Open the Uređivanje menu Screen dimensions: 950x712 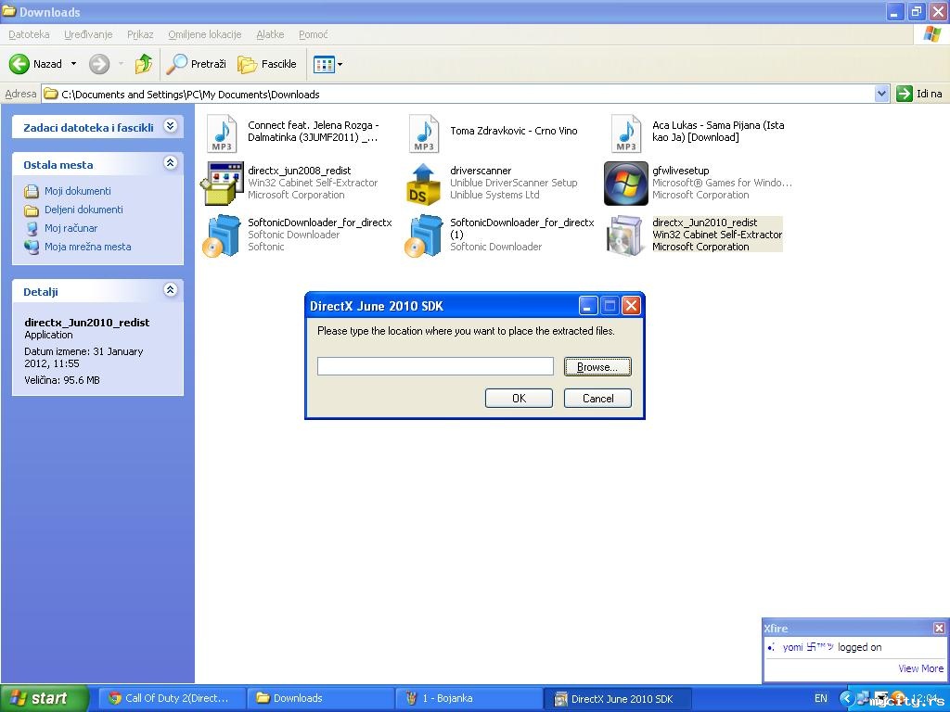coord(88,34)
